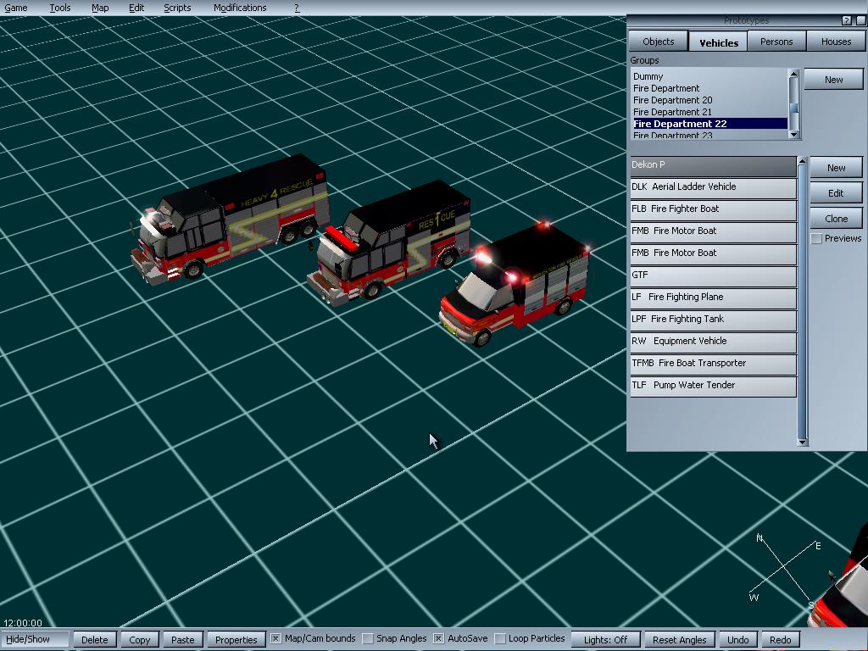Switch to the Vehicles tab

click(x=719, y=42)
